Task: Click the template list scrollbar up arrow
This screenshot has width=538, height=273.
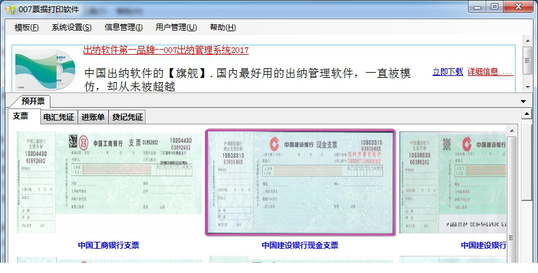Action: 512,131
